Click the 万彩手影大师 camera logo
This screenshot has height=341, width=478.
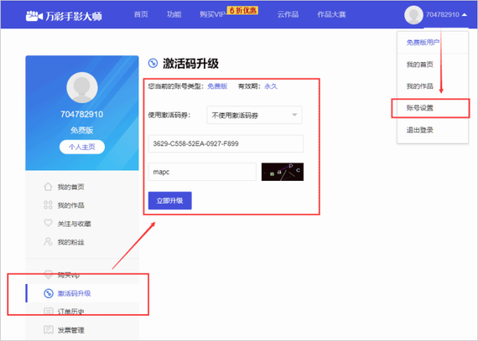click(34, 16)
